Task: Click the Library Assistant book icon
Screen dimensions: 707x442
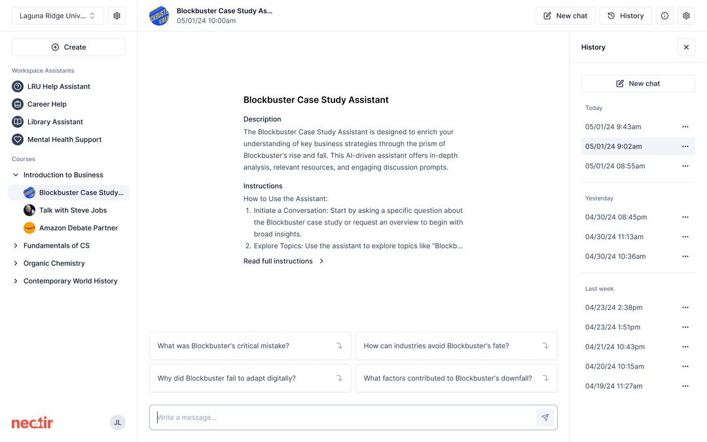Action: click(17, 121)
